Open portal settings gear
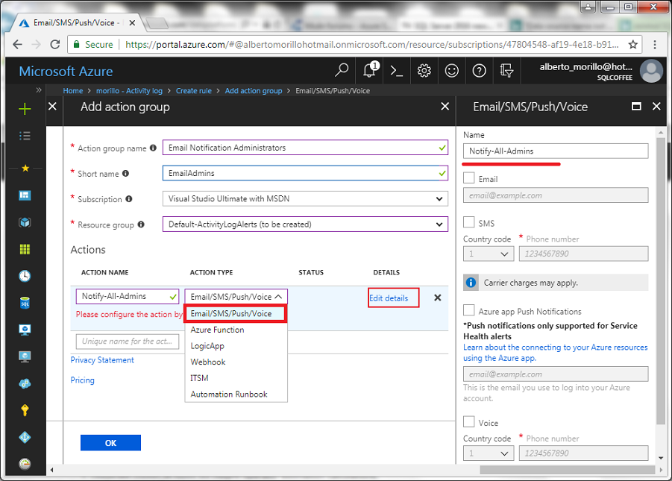The width and height of the screenshot is (672, 481). 424,71
